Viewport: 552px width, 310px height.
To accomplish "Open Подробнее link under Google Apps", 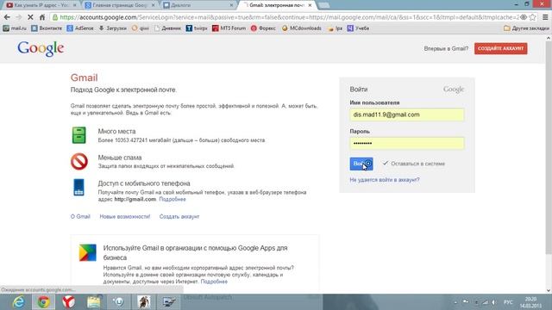I will coord(214,282).
